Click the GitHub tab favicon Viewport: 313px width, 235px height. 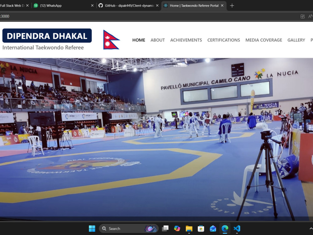100,6
